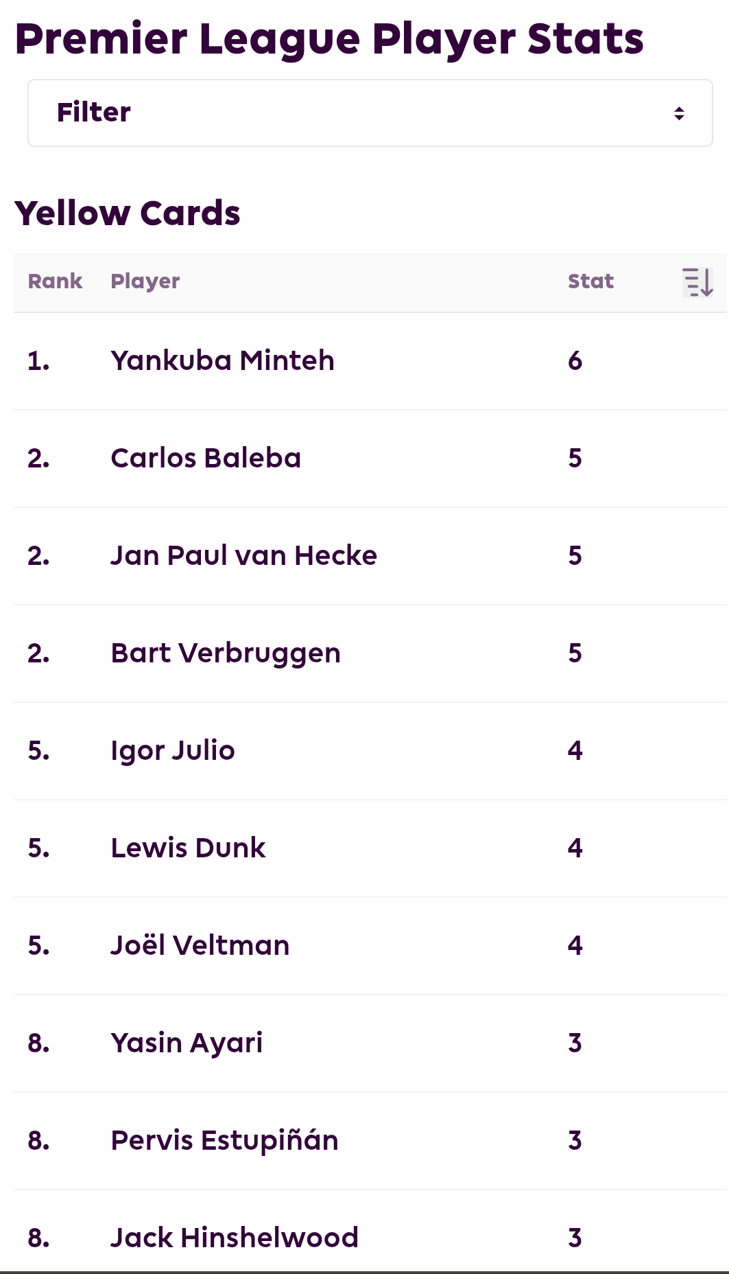Click the Premier League Player Stats title

click(x=329, y=39)
